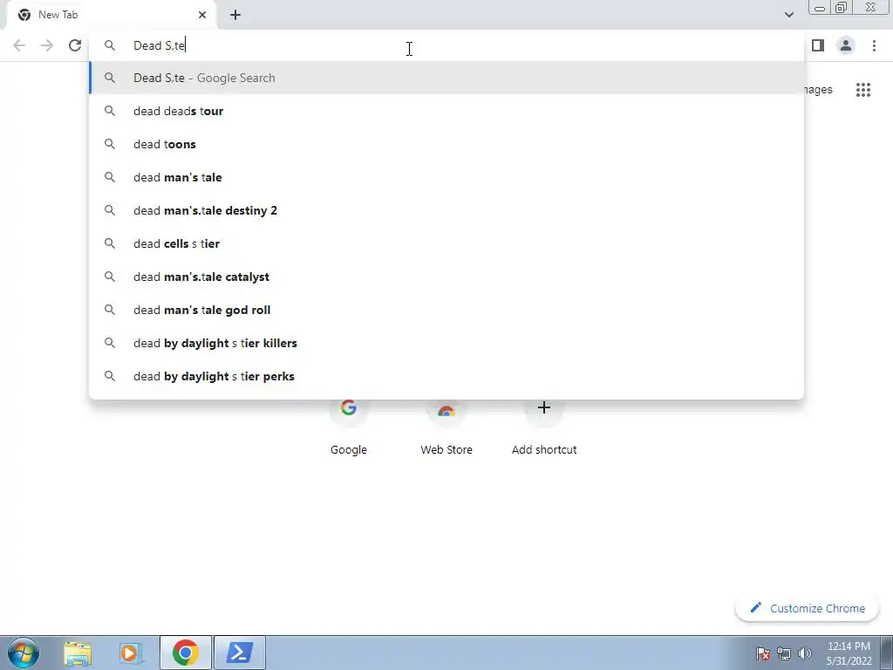
Task: Click the Action Center flag icon
Action: (763, 653)
